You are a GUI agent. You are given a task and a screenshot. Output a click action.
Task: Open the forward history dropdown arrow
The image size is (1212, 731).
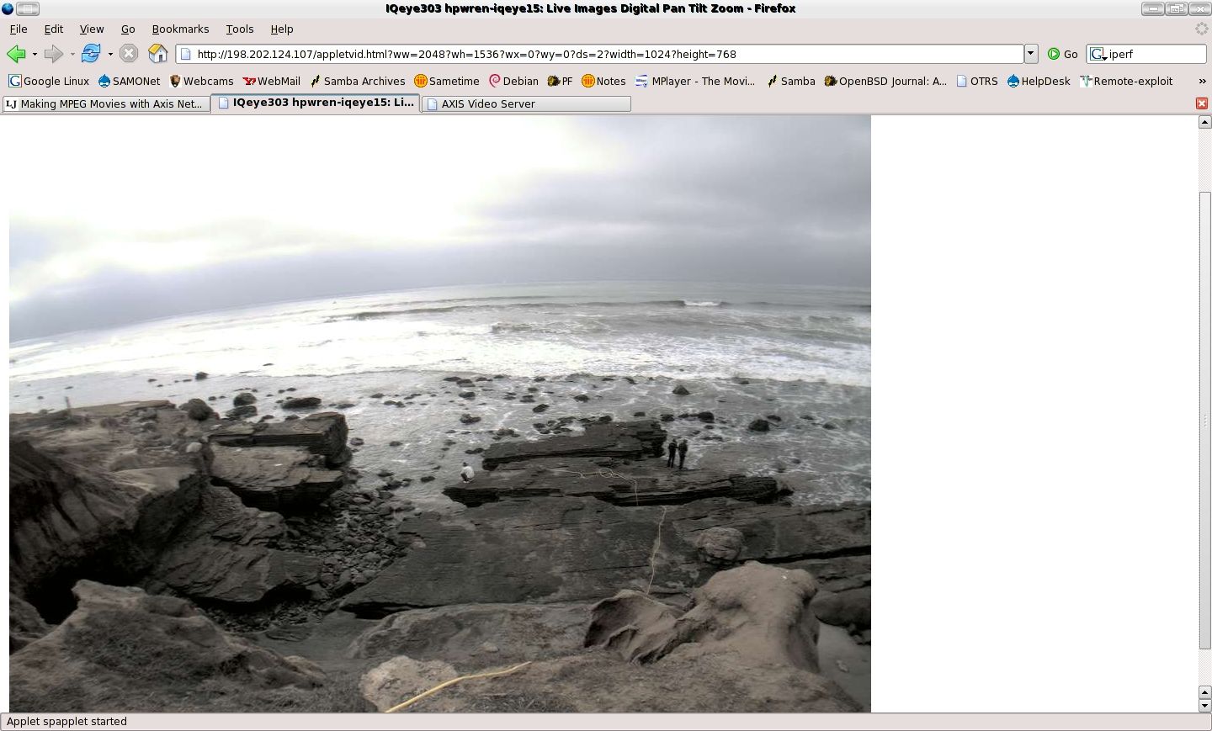(72, 54)
